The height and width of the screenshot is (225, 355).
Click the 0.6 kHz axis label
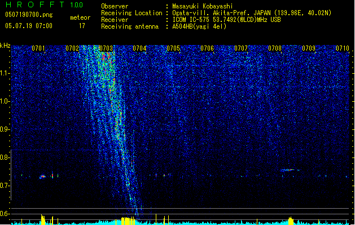(x=5, y=214)
